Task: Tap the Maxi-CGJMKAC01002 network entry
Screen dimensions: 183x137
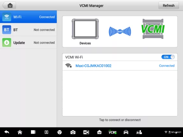Action: [120, 66]
